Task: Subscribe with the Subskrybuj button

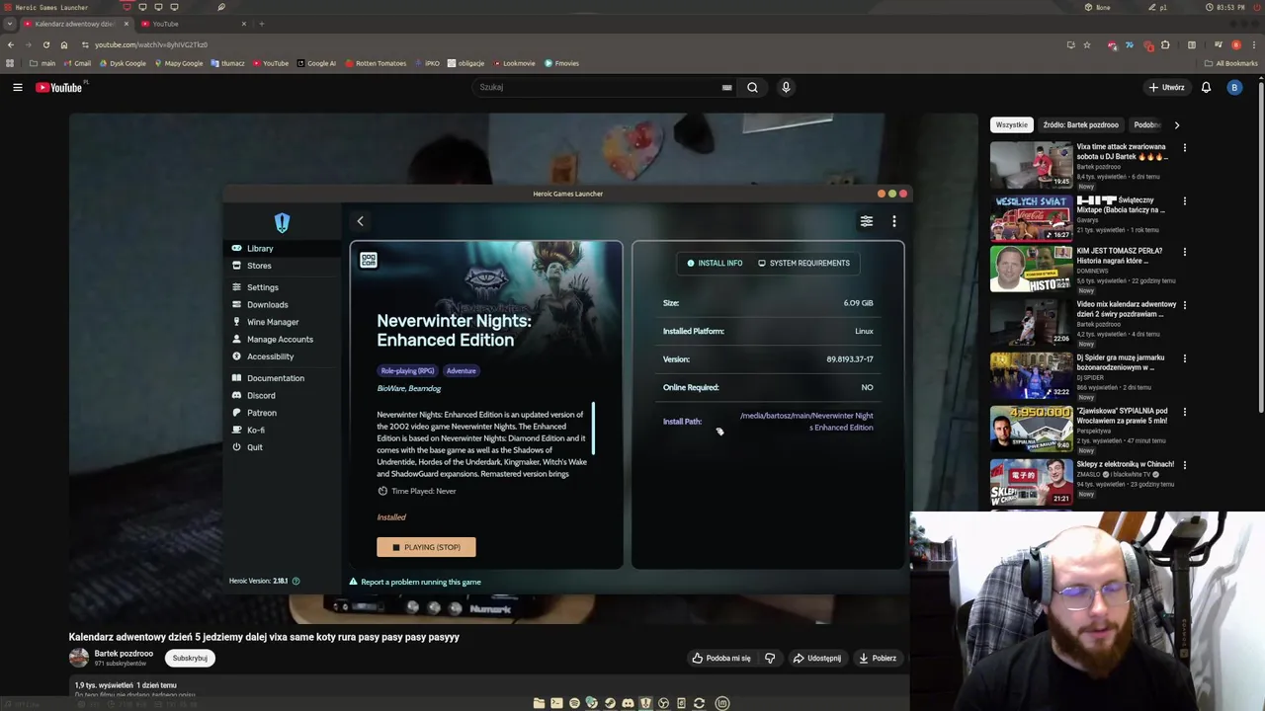Action: click(190, 658)
